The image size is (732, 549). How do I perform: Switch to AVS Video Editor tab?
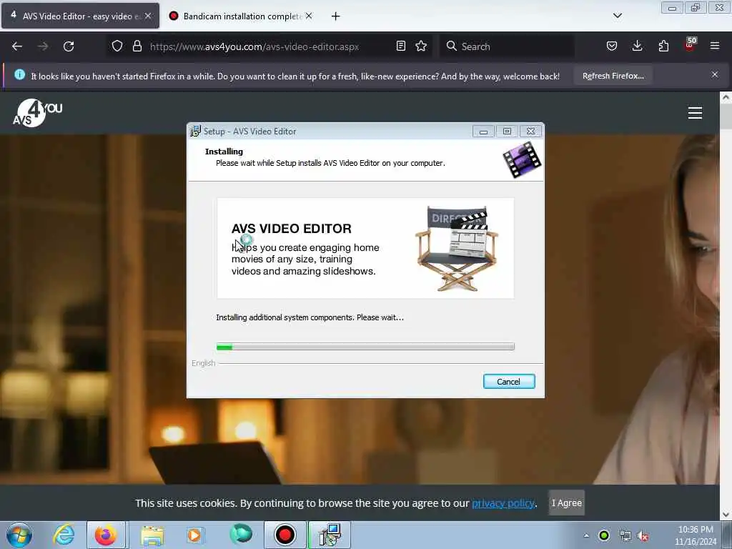pos(80,16)
